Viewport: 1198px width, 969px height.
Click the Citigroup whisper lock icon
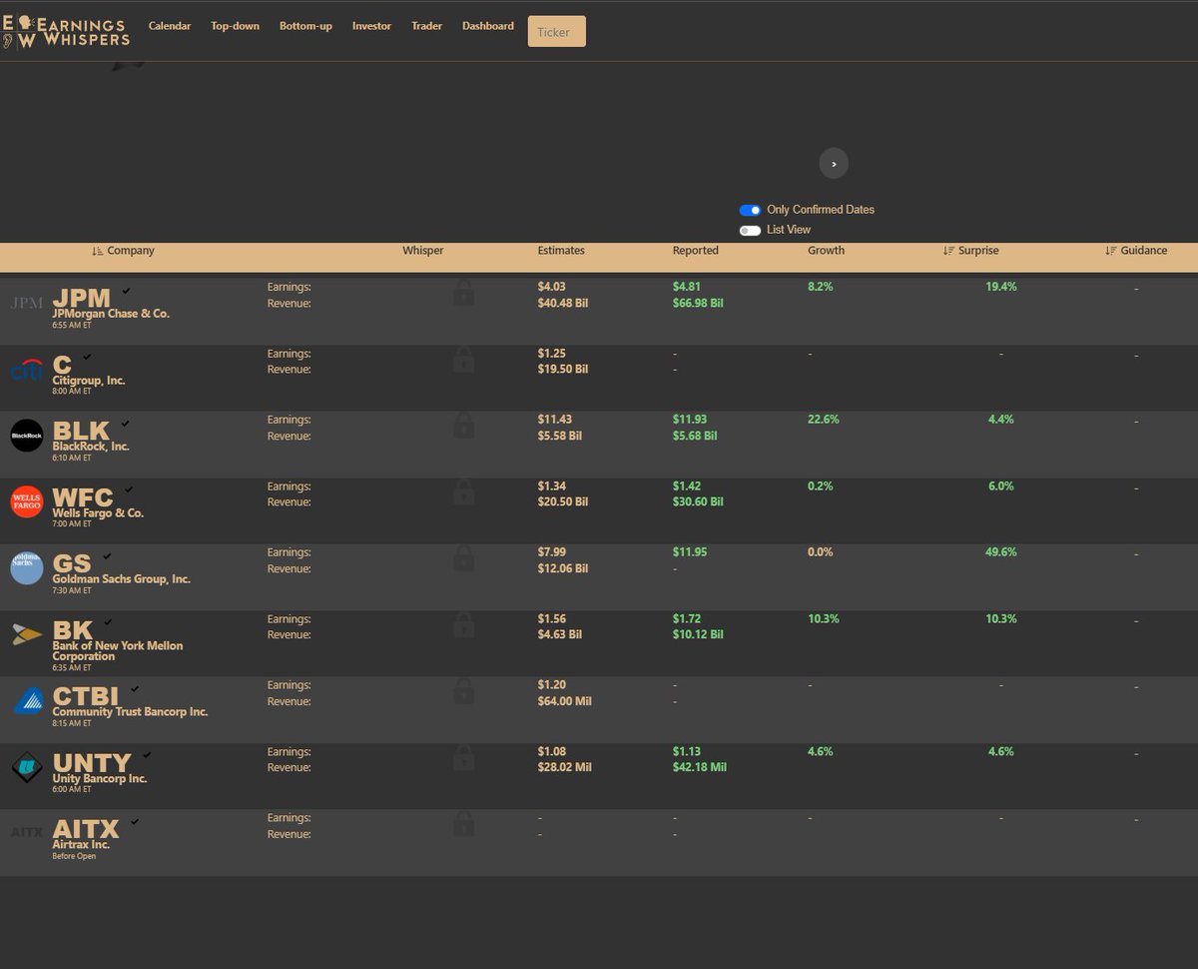click(463, 360)
